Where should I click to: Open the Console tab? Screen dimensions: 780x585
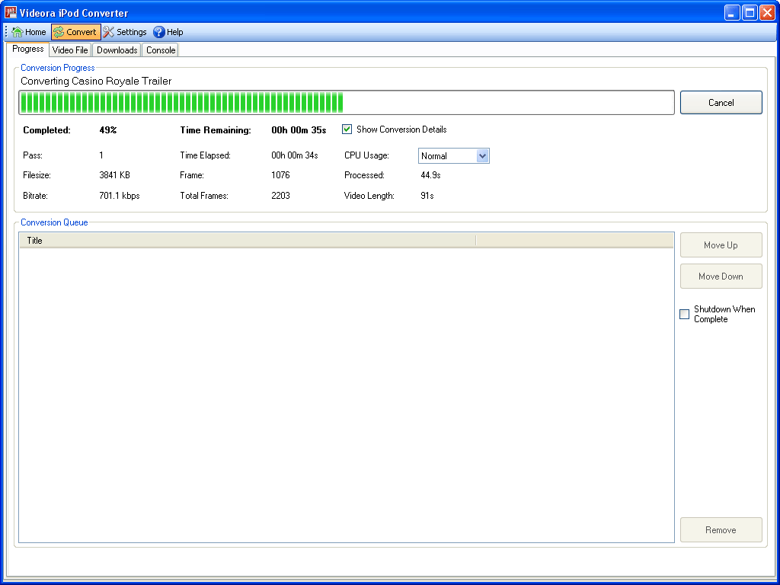[x=161, y=50]
